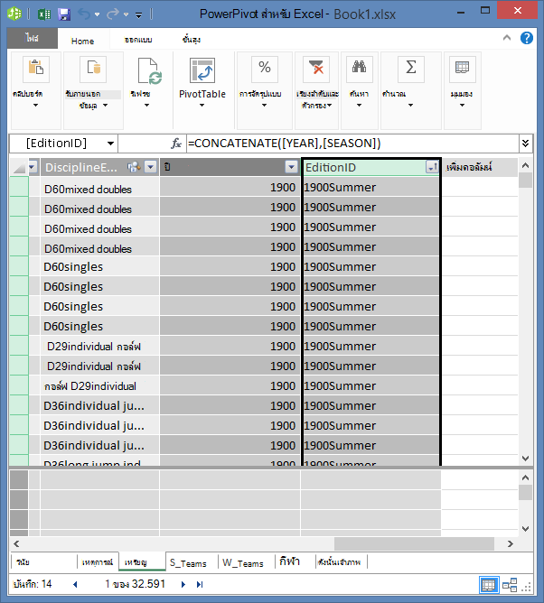This screenshot has height=603, width=544.
Task: Expand the formula bar
Action: point(526,144)
